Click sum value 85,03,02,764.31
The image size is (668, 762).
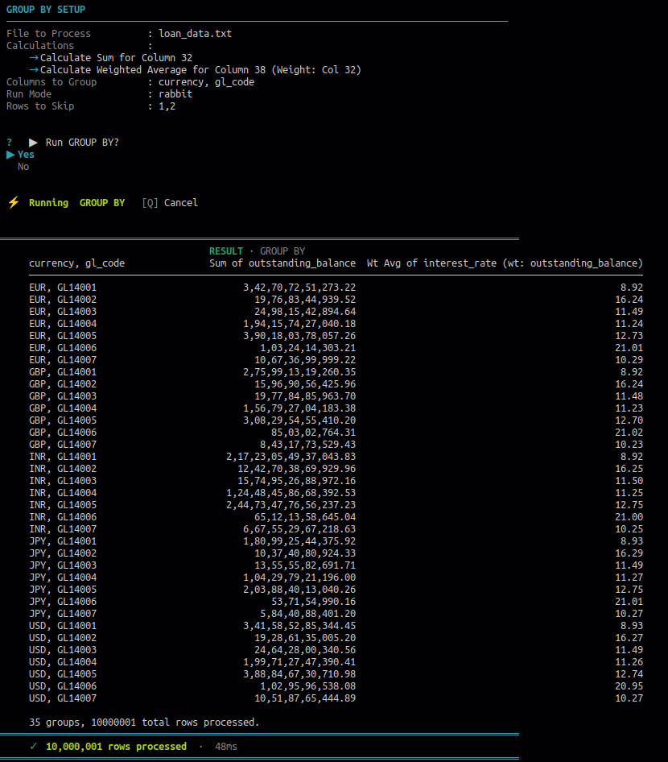tap(313, 432)
